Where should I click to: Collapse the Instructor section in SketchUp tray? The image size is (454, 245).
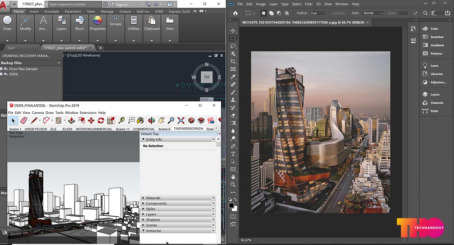point(143,231)
